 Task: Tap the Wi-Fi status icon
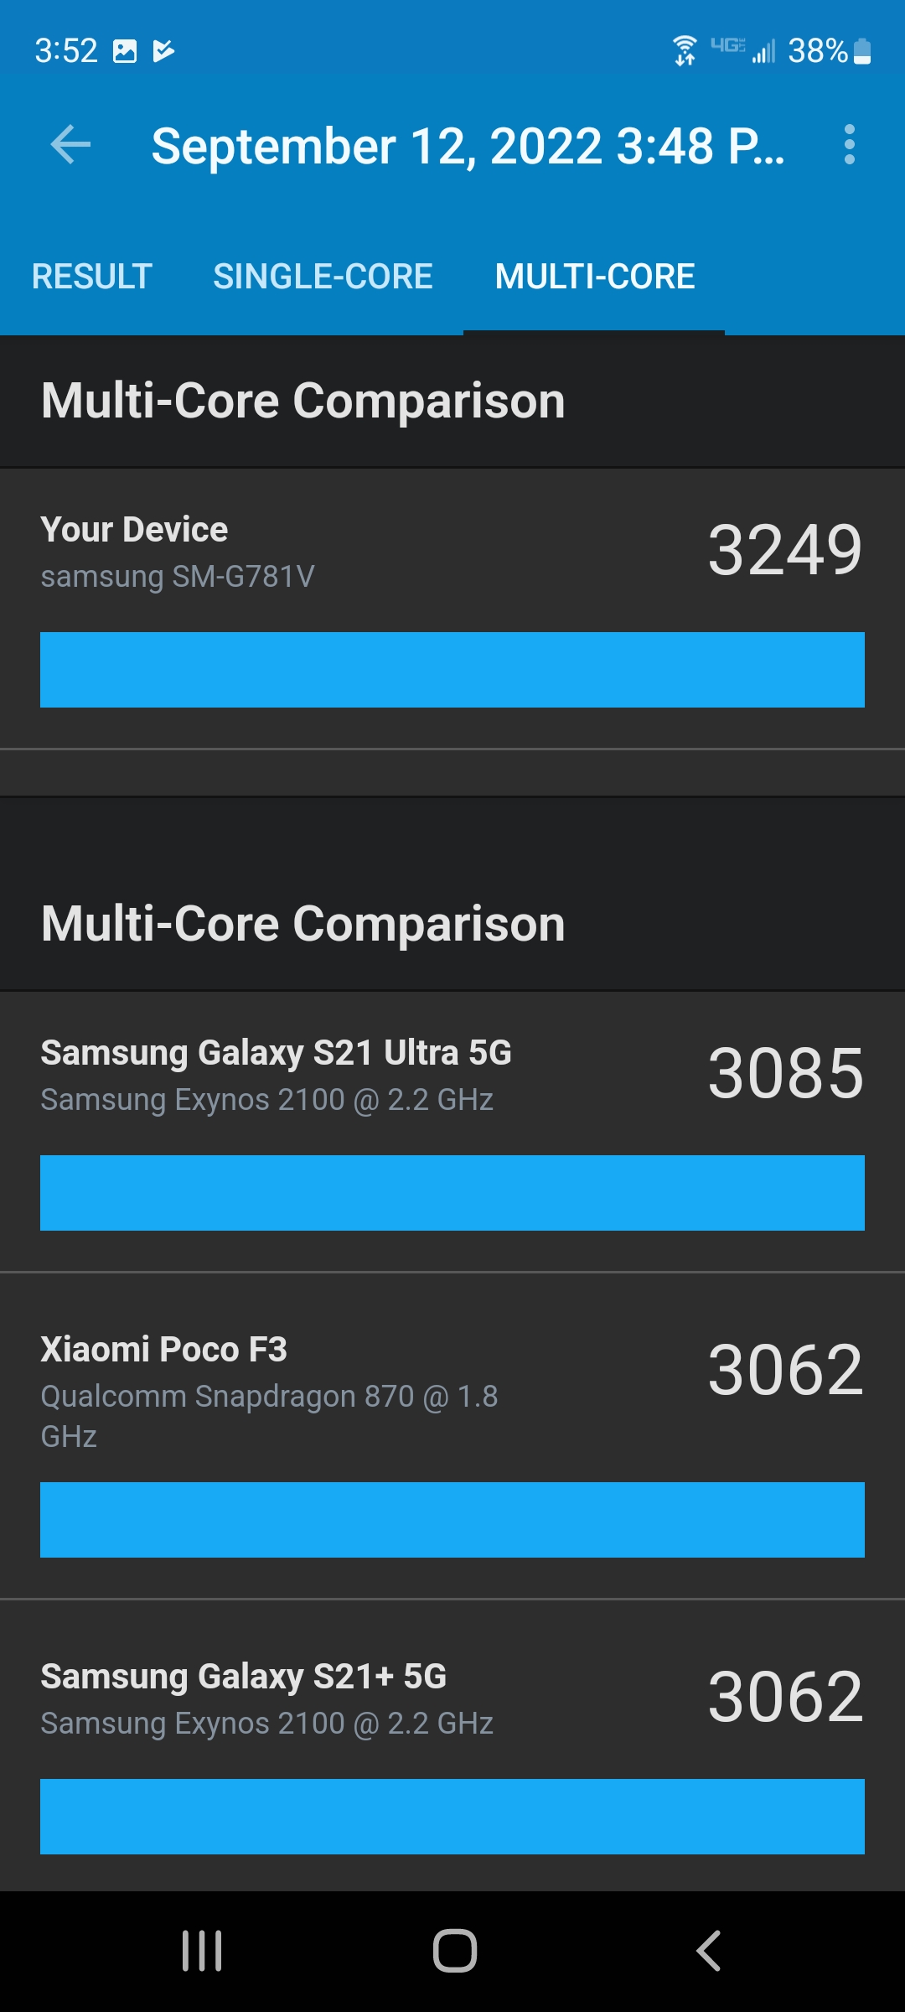[685, 50]
